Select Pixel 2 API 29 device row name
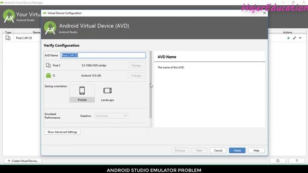Screen dimensions: 308x173 point(24,38)
